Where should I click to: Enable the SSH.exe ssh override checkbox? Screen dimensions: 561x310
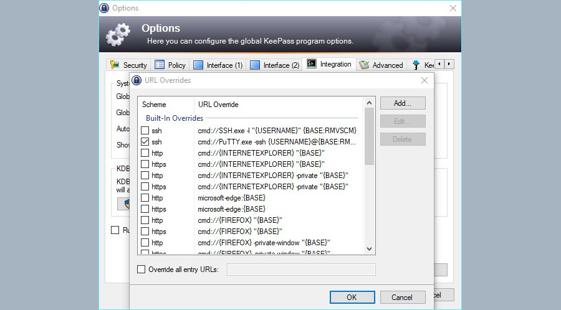coord(145,130)
